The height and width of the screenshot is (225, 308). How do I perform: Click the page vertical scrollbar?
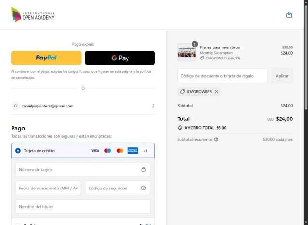coord(306,58)
